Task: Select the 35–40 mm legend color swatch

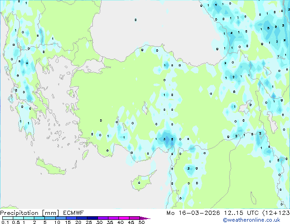Action: (113, 218)
